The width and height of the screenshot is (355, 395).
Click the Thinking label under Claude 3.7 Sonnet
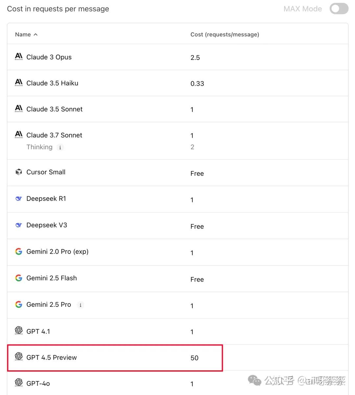click(x=39, y=147)
